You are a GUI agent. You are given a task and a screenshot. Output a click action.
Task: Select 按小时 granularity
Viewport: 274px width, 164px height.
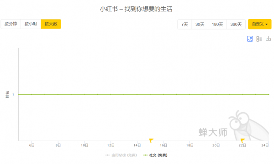pos(31,24)
